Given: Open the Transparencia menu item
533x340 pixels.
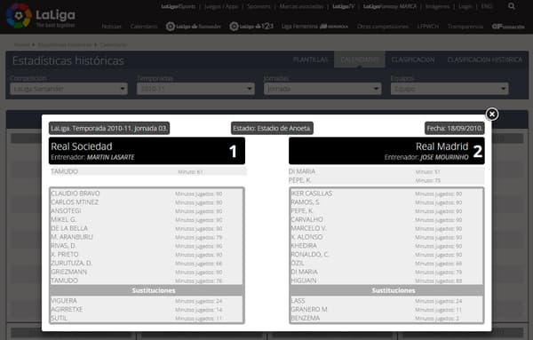Looking at the screenshot, I should point(465,27).
